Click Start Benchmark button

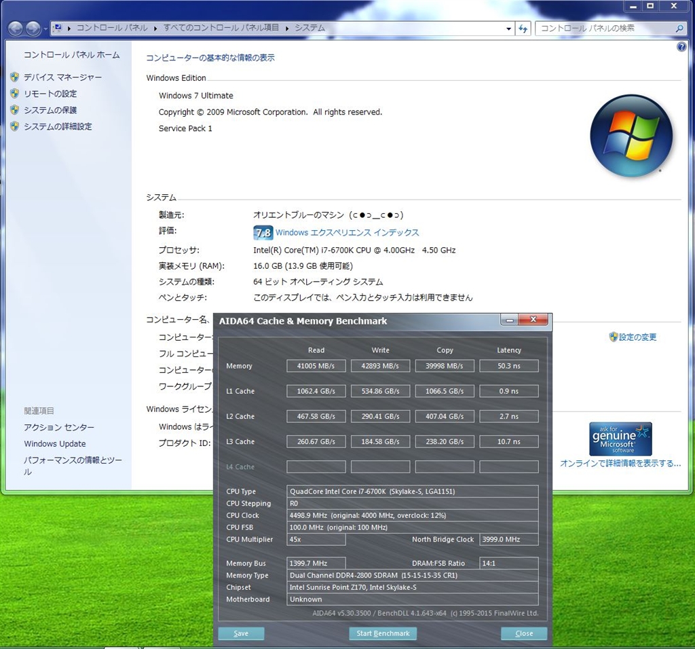pos(383,633)
